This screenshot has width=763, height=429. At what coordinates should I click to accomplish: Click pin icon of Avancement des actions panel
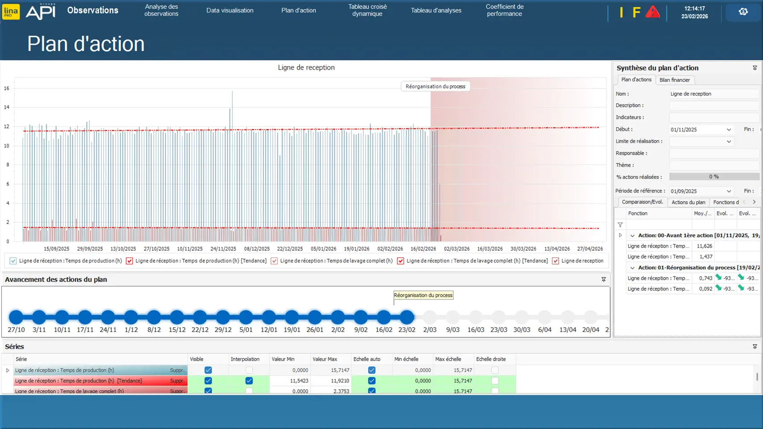point(603,279)
